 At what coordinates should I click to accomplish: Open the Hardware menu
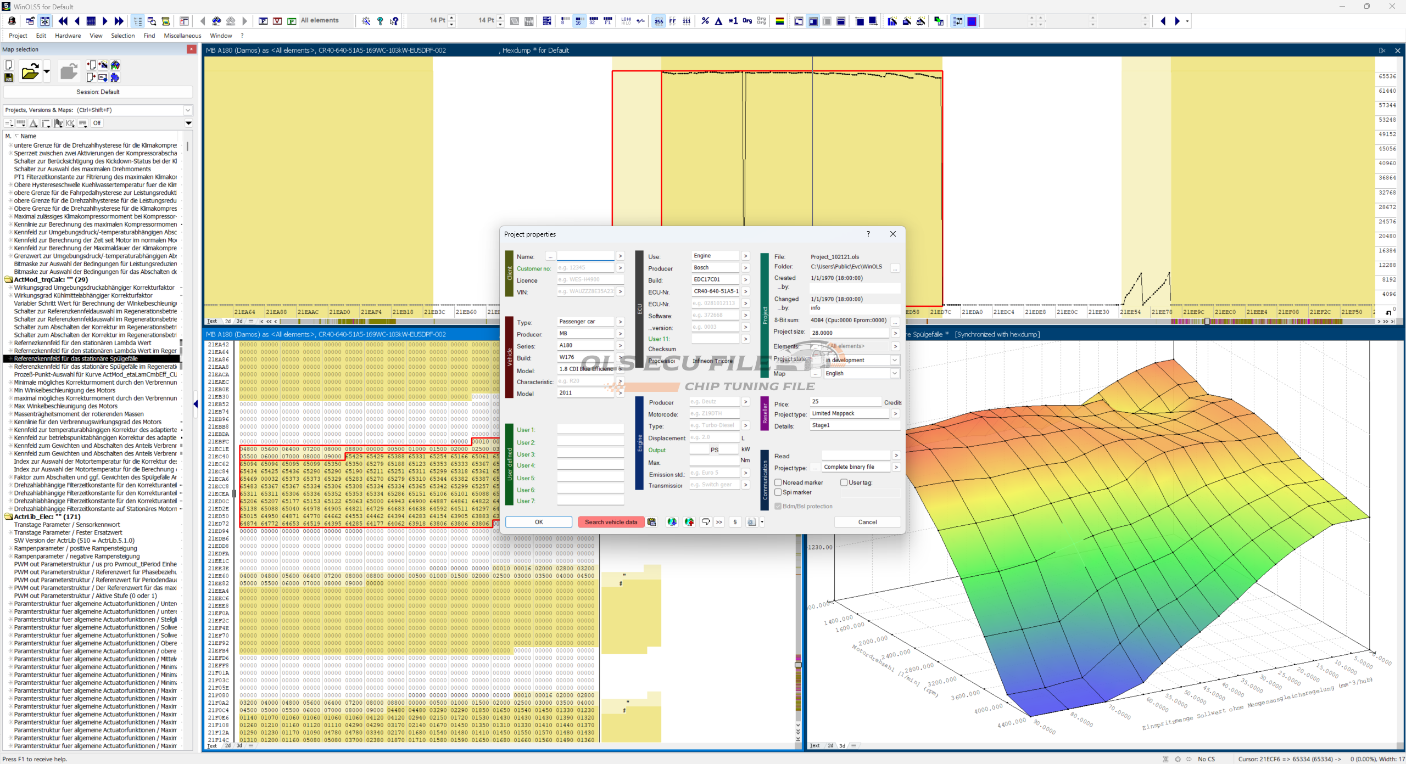click(x=68, y=36)
